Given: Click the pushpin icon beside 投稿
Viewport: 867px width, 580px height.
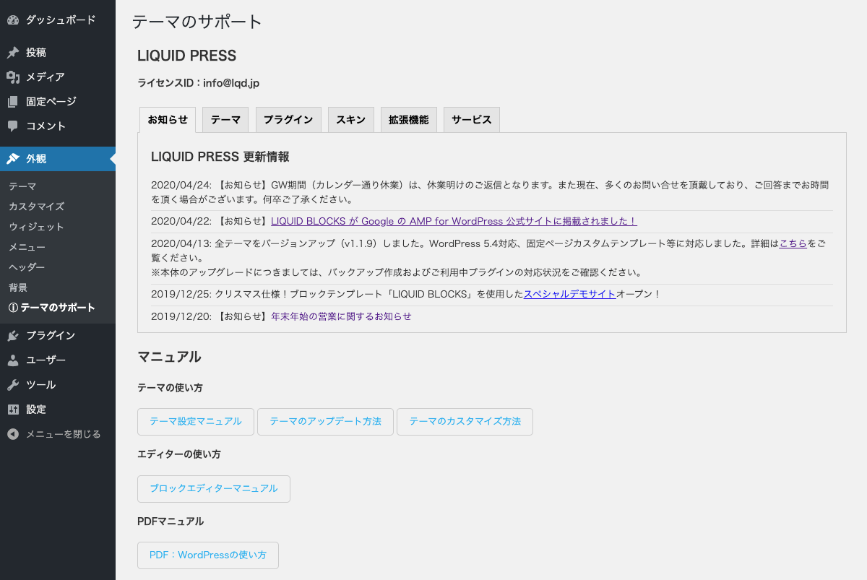Looking at the screenshot, I should click(x=13, y=53).
